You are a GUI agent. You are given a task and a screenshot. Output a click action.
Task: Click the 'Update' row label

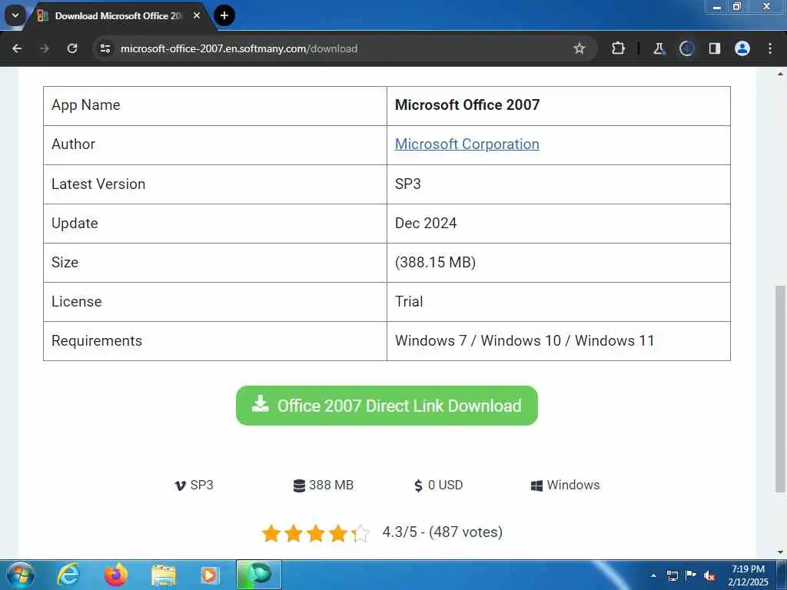tap(75, 224)
